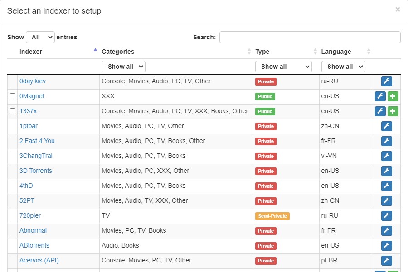Viewport: 408px width, 272px height.
Task: Expand the Categories Show all filter
Action: point(123,67)
